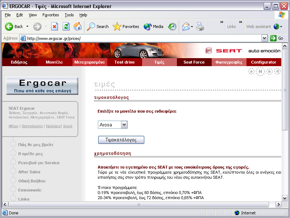Viewport: 290px width, 218px height.
Task: Click the dotted circle sound icon
Action: [277, 71]
